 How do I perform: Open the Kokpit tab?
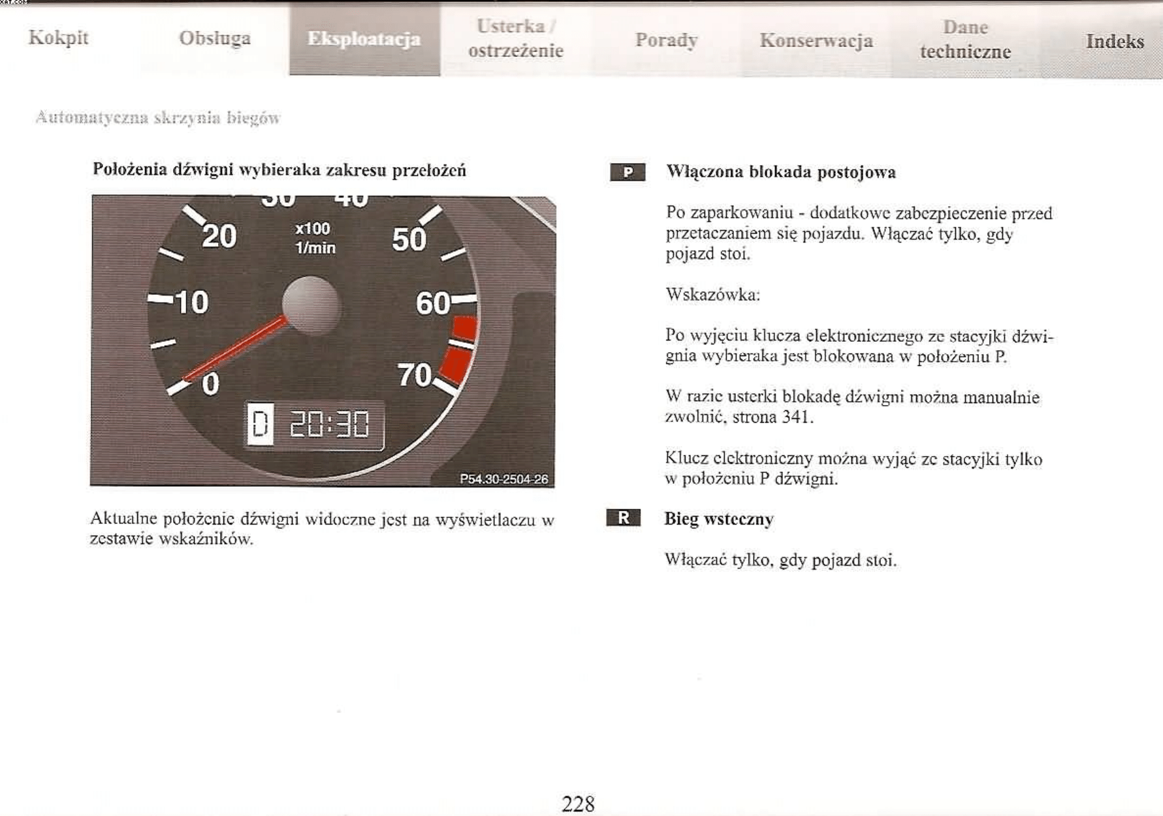58,38
